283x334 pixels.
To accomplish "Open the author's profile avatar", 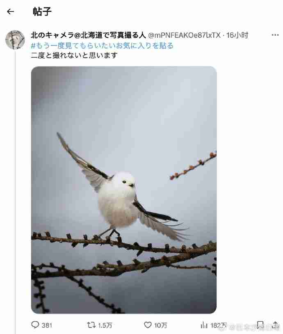I will point(15,40).
